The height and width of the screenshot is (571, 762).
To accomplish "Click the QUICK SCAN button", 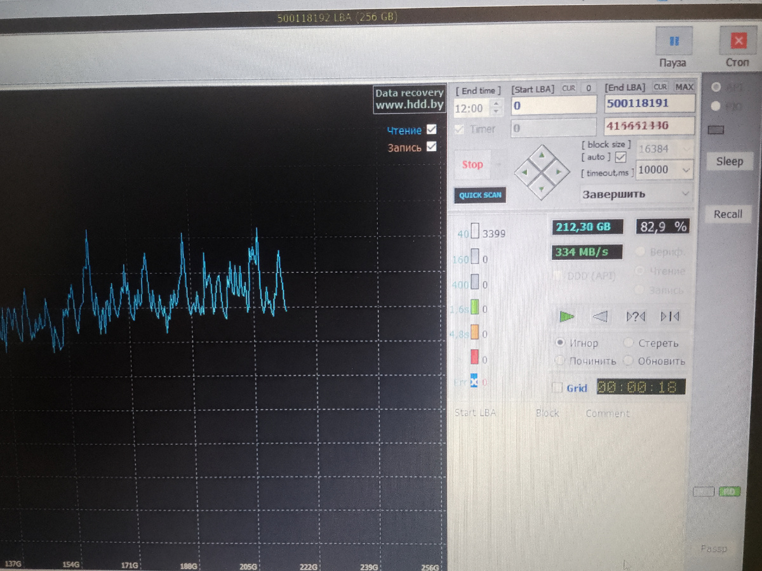I will 480,195.
